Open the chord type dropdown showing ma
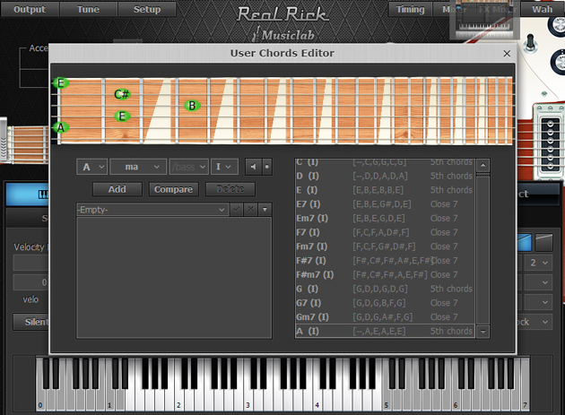The image size is (565, 415). (x=138, y=167)
